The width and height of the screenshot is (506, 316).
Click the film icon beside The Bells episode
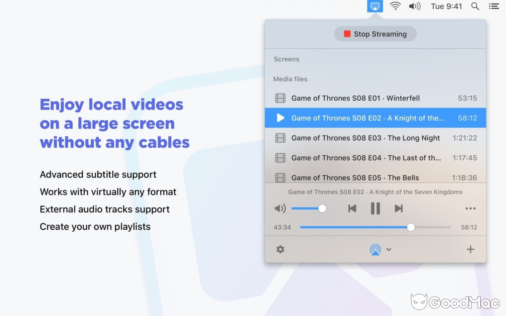(280, 178)
